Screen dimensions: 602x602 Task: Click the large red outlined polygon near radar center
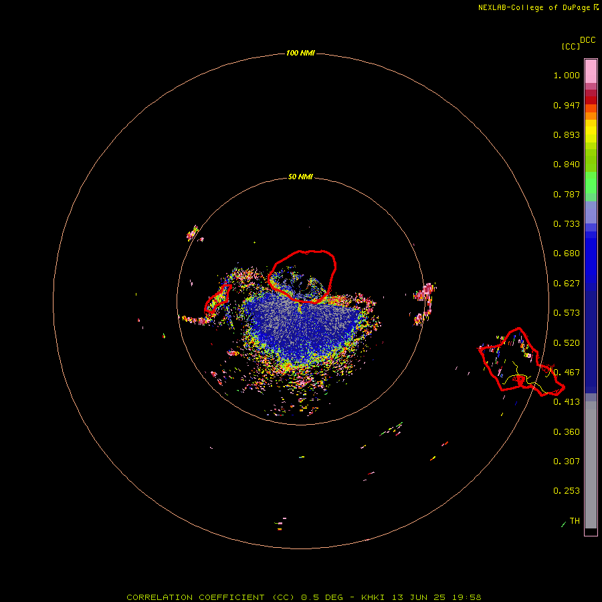tap(302, 276)
